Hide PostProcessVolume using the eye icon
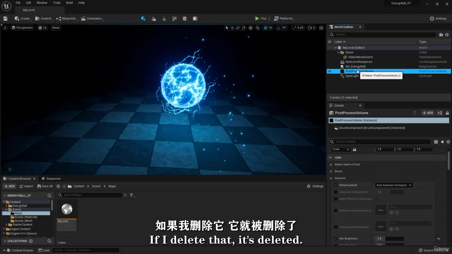The image size is (452, 254). [x=329, y=71]
